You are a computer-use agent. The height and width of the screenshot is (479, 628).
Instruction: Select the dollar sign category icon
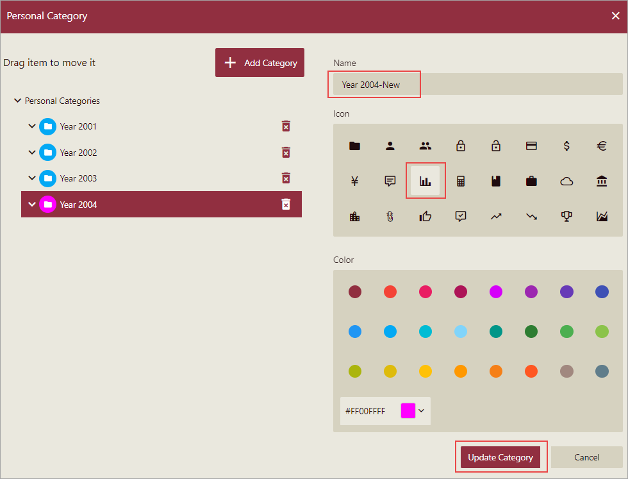tap(566, 146)
